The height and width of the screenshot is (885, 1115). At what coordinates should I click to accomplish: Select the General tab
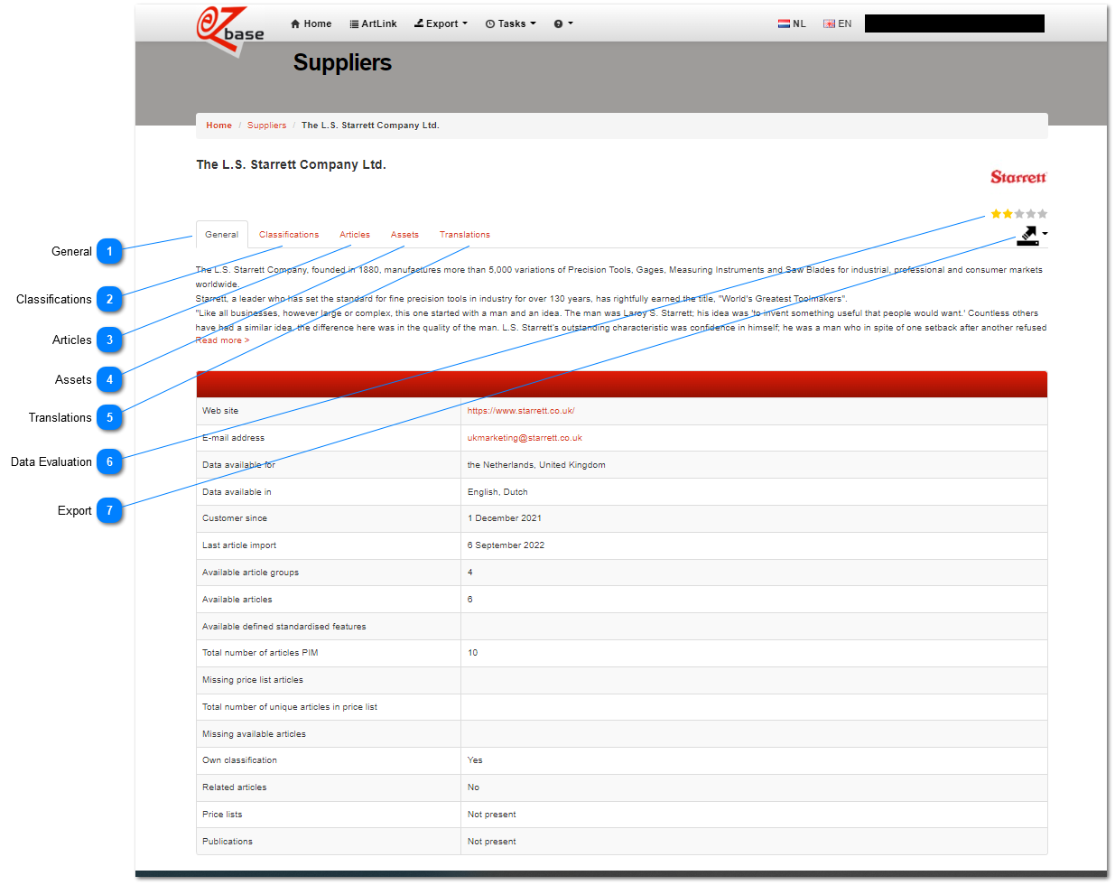click(221, 235)
